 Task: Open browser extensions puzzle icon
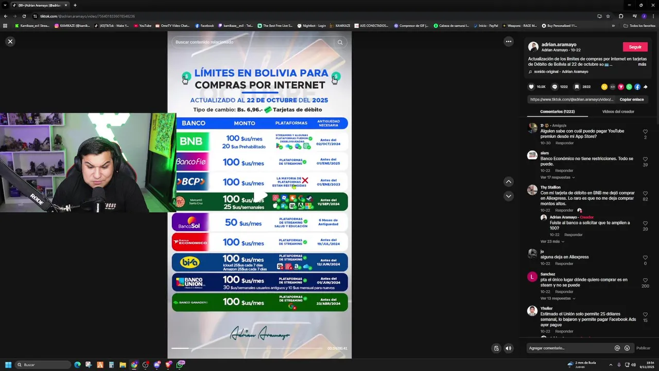pyautogui.click(x=621, y=16)
